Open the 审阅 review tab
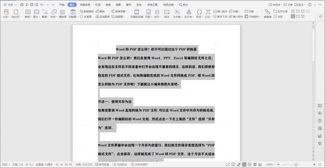 click(108, 4)
